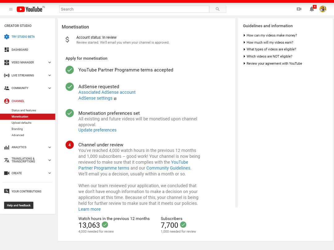334x250 pixels.
Task: Click the AdSense requested green checkmark
Action: pos(70,87)
